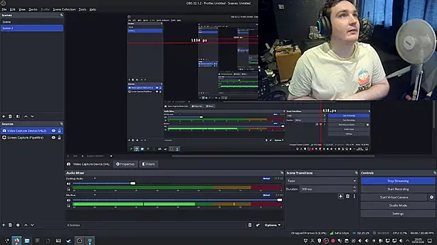Open the three-dot transition properties menu
The width and height of the screenshot is (437, 245).
pyautogui.click(x=354, y=197)
